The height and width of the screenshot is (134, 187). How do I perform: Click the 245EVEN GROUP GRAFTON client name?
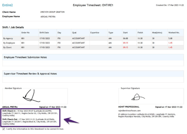(x=53, y=12)
